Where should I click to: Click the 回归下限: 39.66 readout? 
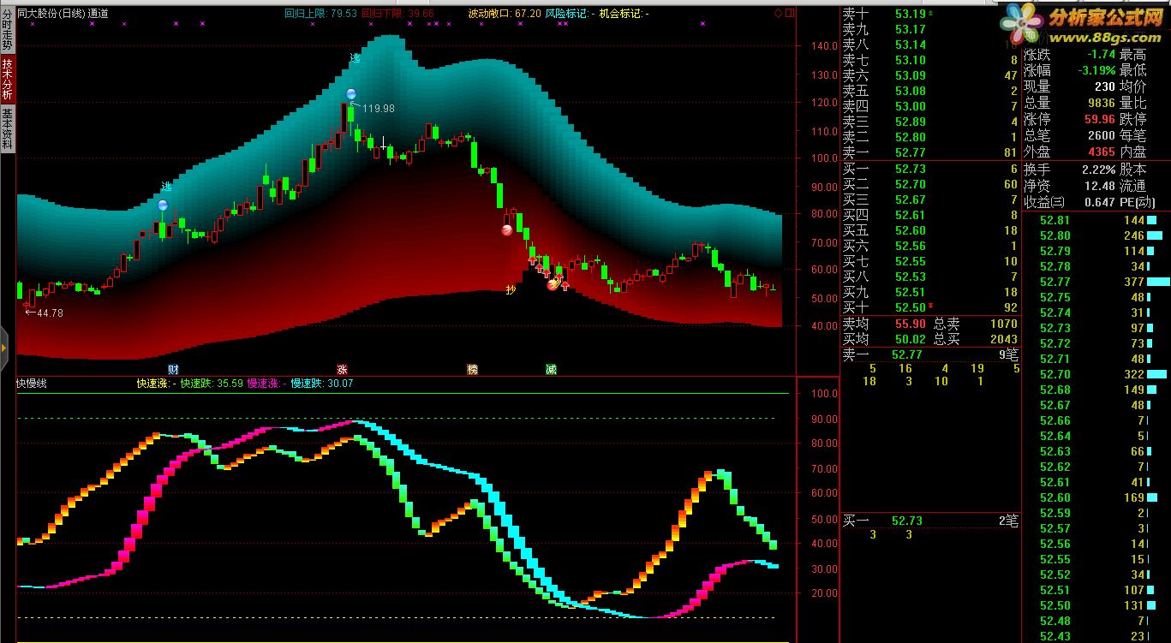(x=398, y=14)
